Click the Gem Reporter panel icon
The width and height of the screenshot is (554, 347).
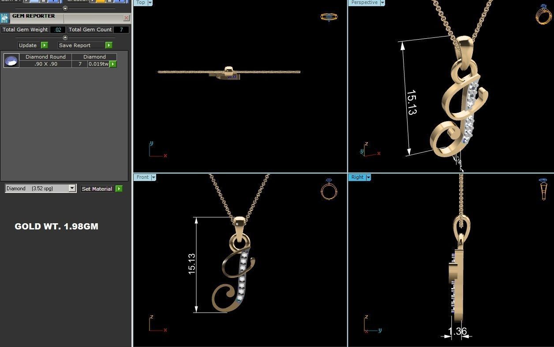[4, 18]
